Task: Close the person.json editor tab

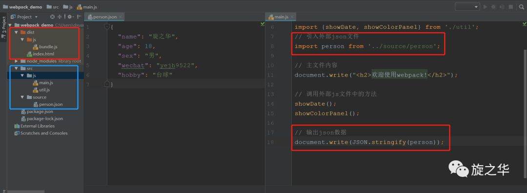Action: (121, 17)
